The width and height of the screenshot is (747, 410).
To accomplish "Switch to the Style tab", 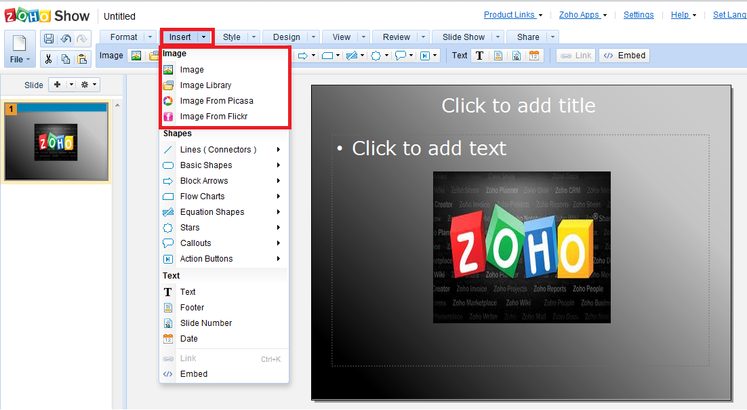I will click(x=232, y=37).
